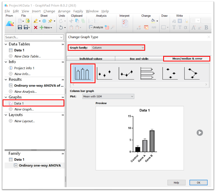Open the Plot Mean with SEM dropdown
This screenshot has width=216, height=192.
coord(108,96)
